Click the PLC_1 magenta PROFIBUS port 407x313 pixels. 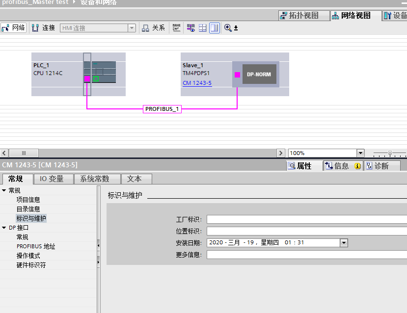click(x=87, y=78)
